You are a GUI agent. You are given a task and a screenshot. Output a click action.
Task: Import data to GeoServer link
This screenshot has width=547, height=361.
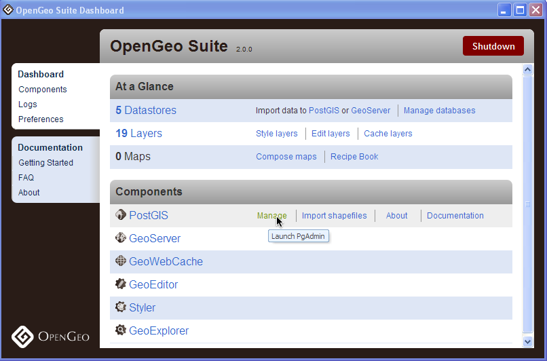371,111
